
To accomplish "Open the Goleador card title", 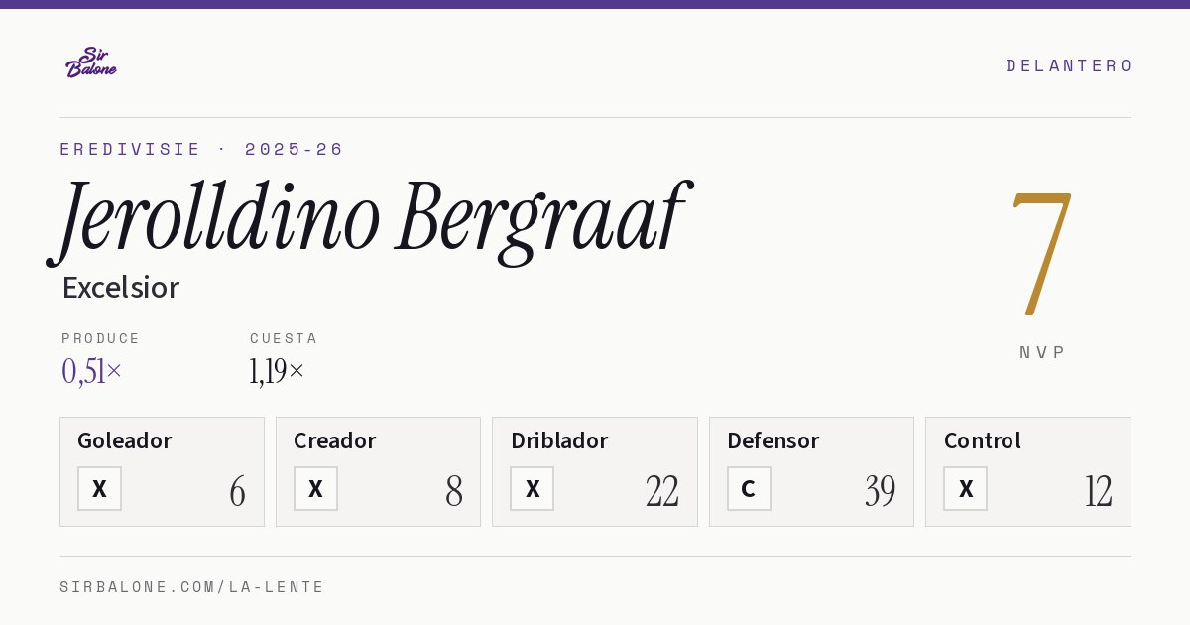I will coord(125,440).
